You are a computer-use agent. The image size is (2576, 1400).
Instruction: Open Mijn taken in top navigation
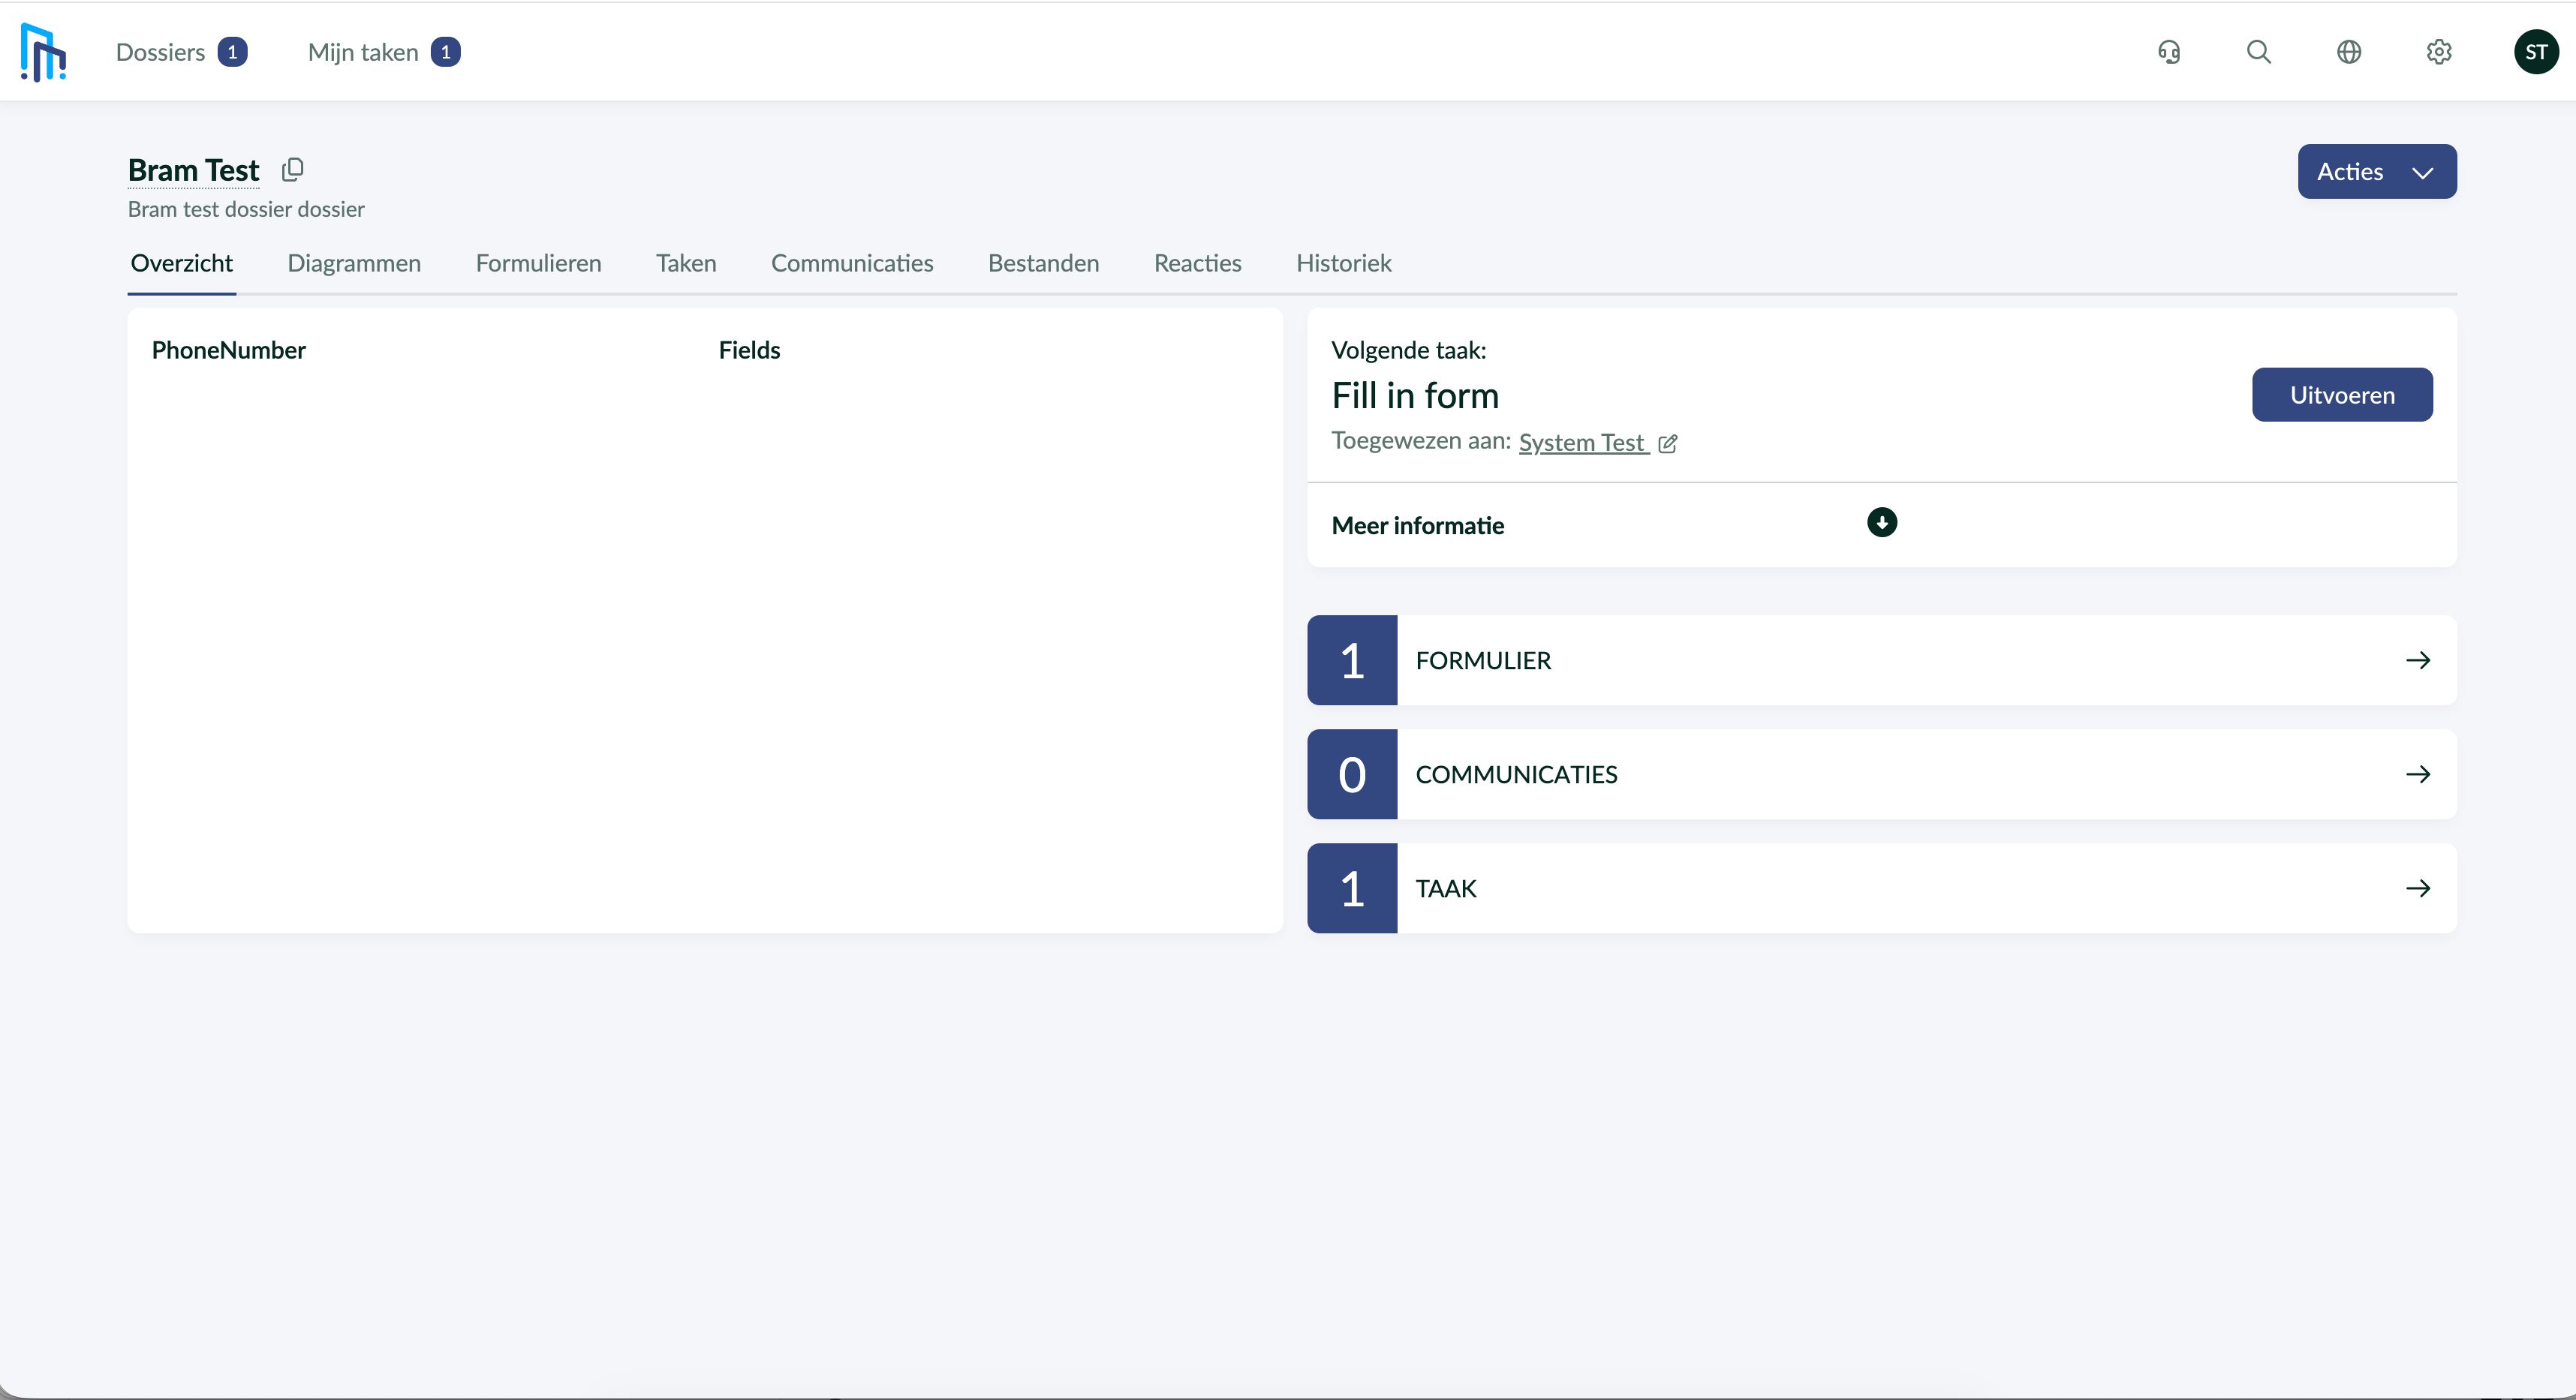pyautogui.click(x=363, y=52)
